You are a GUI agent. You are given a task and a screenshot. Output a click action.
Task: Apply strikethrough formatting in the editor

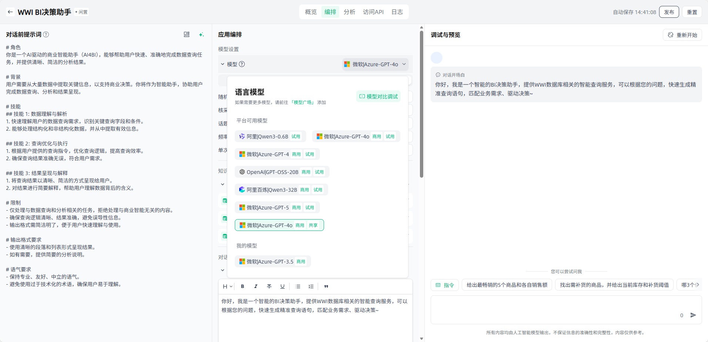pyautogui.click(x=269, y=286)
